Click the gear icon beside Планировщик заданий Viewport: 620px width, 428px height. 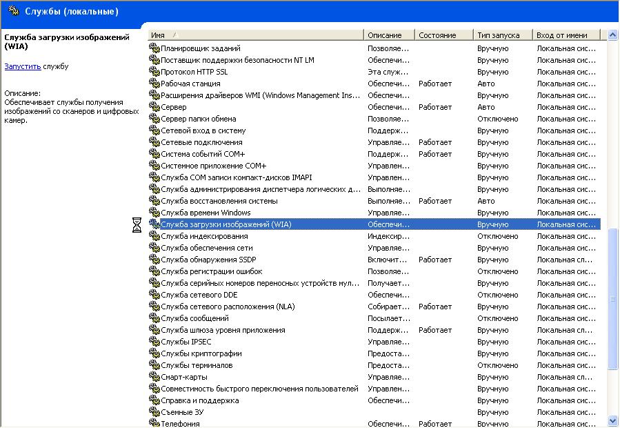tap(154, 48)
